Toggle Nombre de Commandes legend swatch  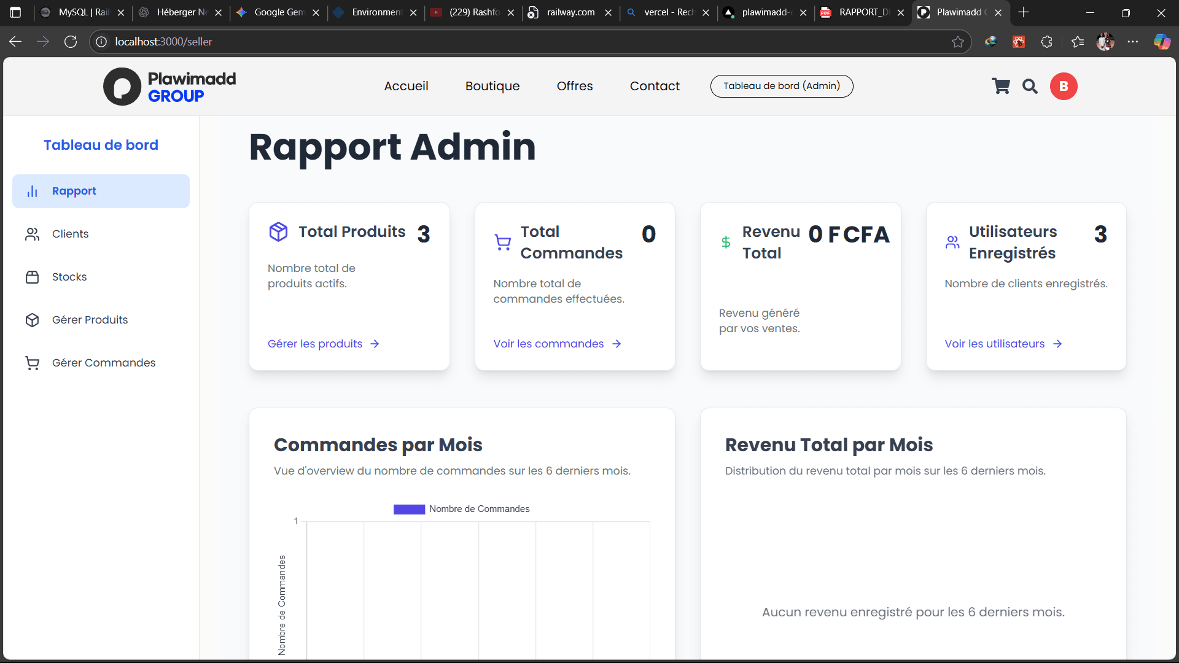[409, 509]
